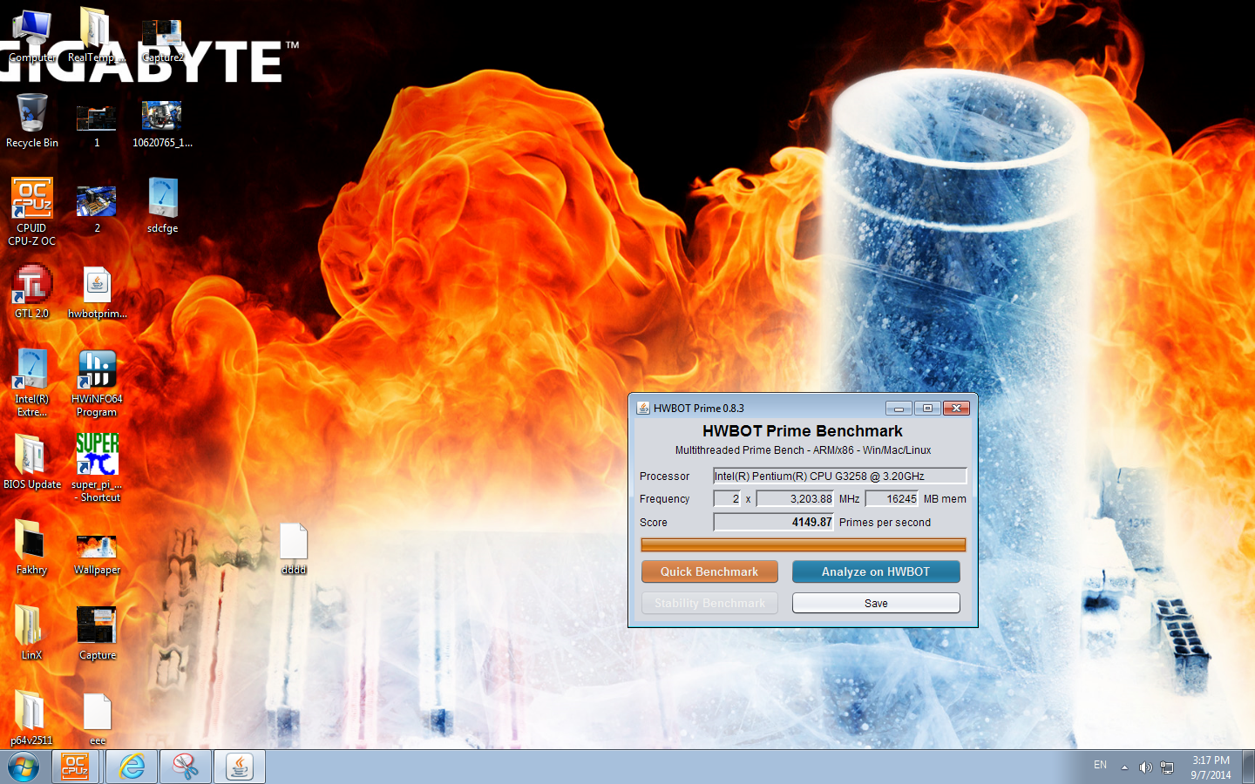Open the volume control tray icon
Viewport: 1255px width, 784px height.
1145,767
